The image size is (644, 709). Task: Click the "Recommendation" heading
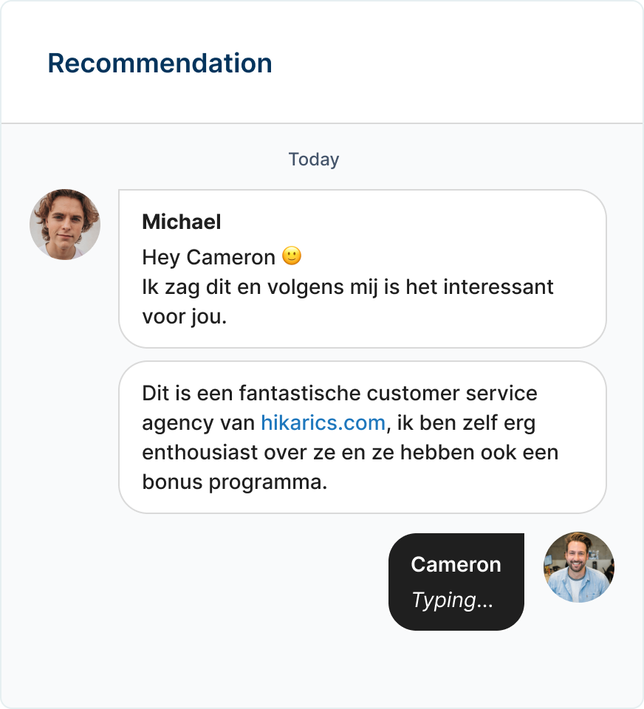[160, 64]
